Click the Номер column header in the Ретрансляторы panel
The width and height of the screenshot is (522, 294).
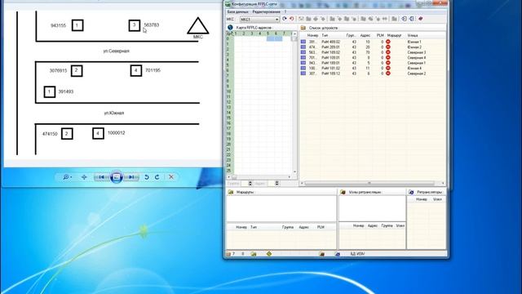tap(421, 199)
